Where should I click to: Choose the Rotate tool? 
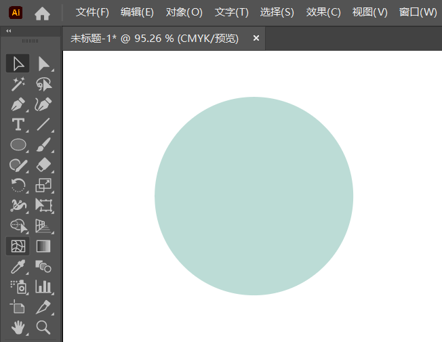click(x=18, y=186)
